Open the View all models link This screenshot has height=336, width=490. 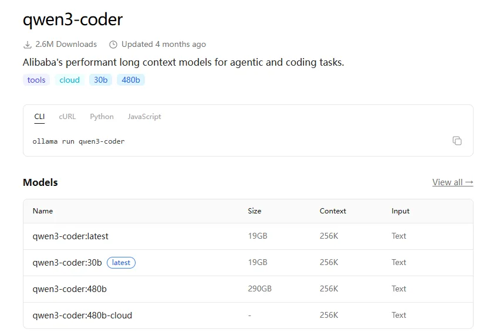click(452, 182)
